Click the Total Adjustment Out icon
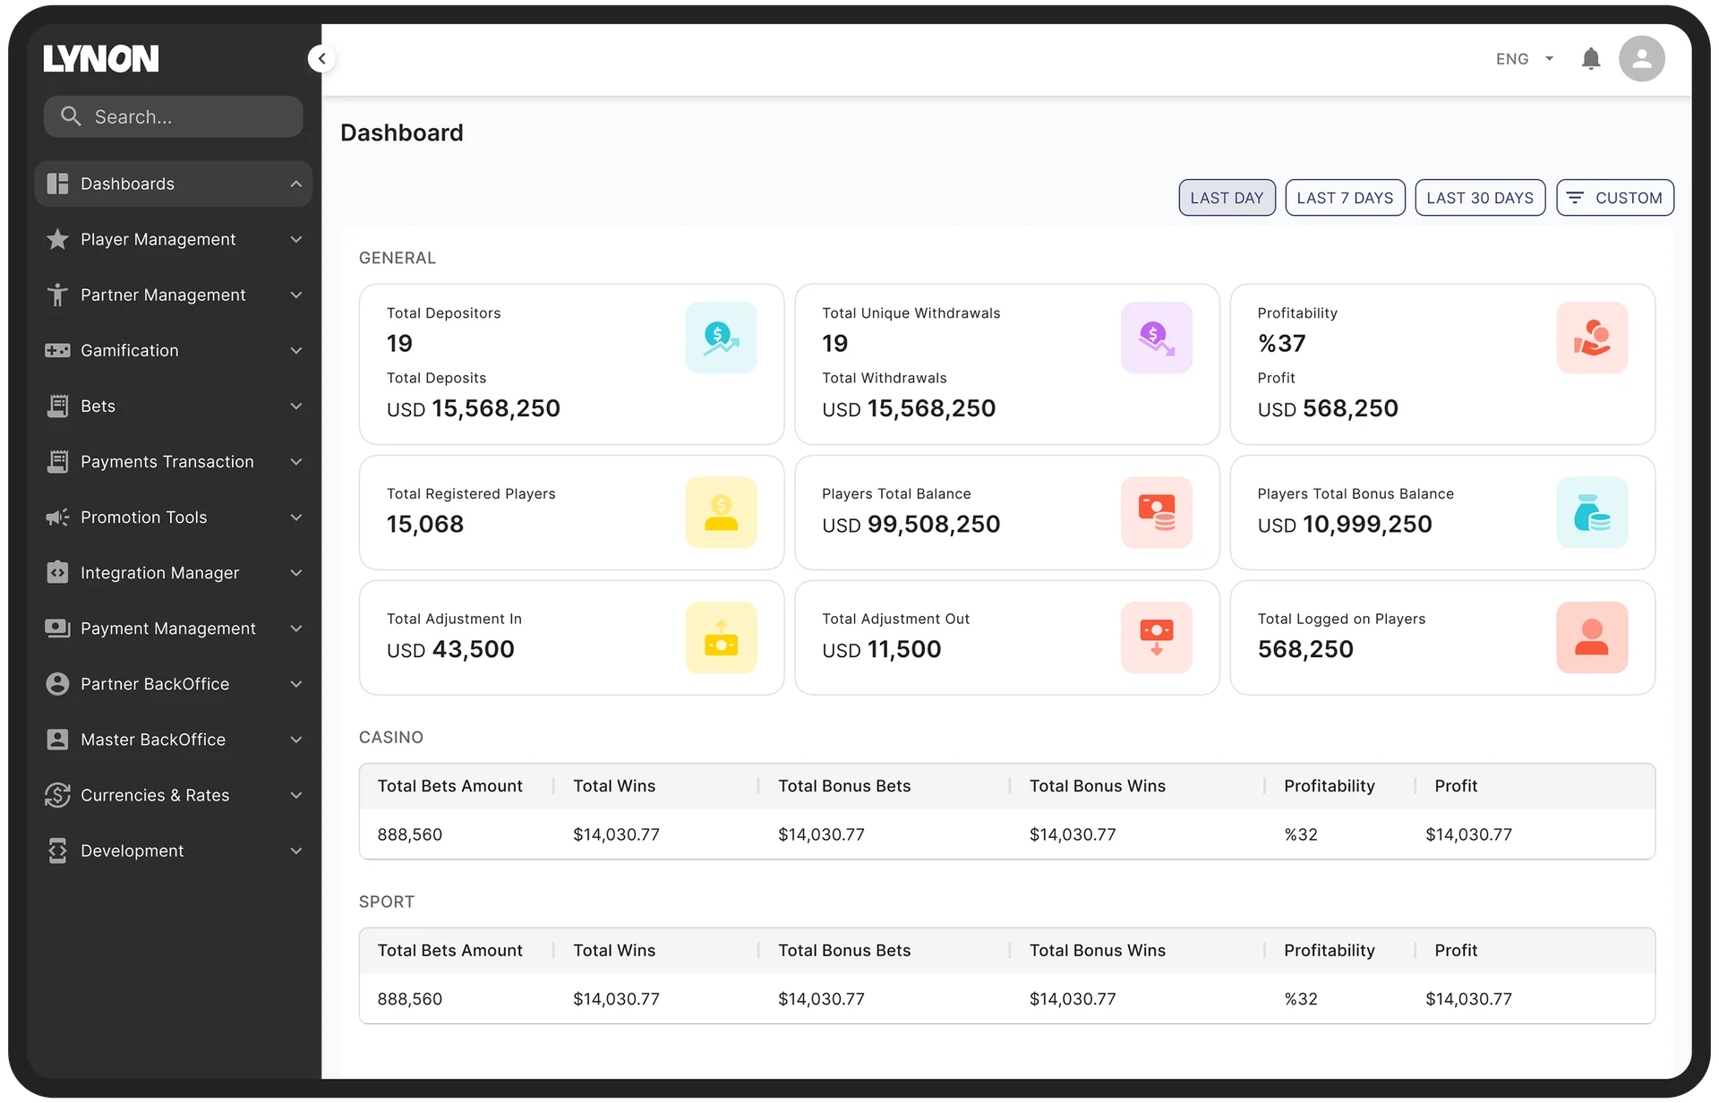The height and width of the screenshot is (1103, 1719). click(x=1156, y=637)
